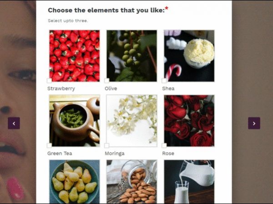Viewport: 273px width, 204px height.
Task: Tick the Olive checkbox
Action: [x=107, y=81]
